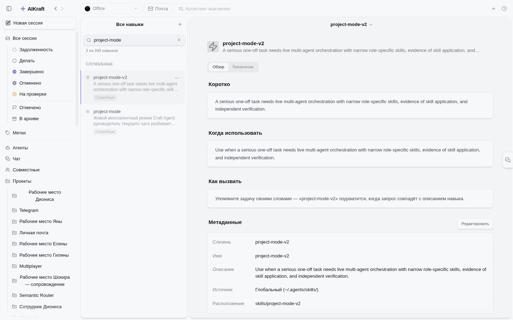Toggle the Ассистент выключен button
Image resolution: width=513 pixels, height=320 pixels.
coord(204,9)
